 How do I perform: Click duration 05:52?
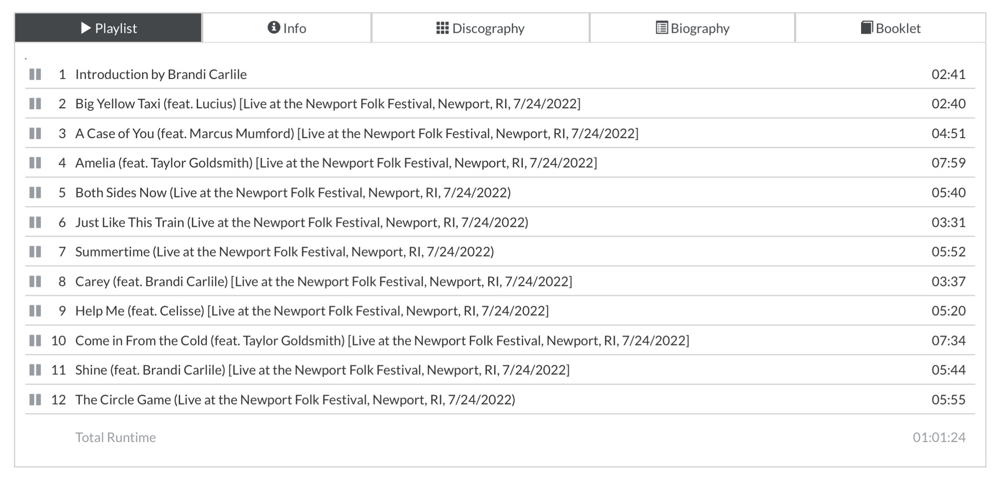click(949, 251)
